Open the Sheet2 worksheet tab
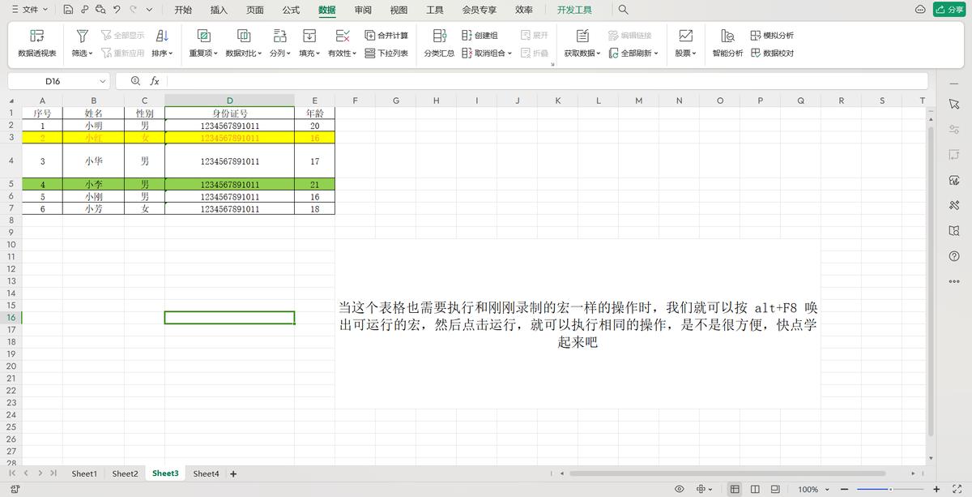Viewport: 972px width, 497px height. (125, 473)
